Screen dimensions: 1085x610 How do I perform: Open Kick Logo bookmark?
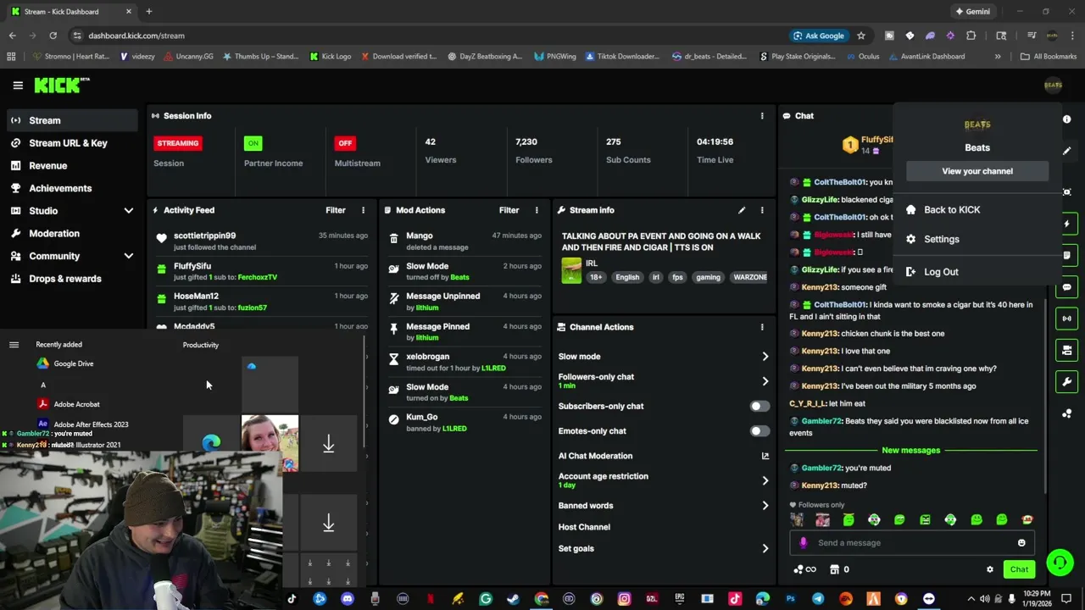tap(331, 57)
